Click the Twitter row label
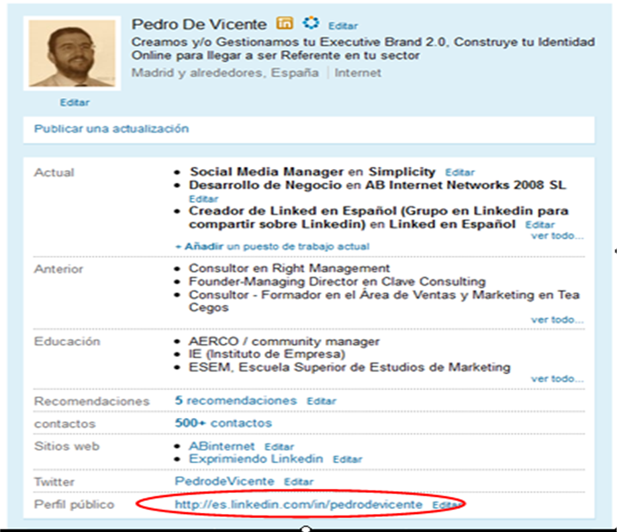Screen dimensions: 617x532 [x=54, y=482]
